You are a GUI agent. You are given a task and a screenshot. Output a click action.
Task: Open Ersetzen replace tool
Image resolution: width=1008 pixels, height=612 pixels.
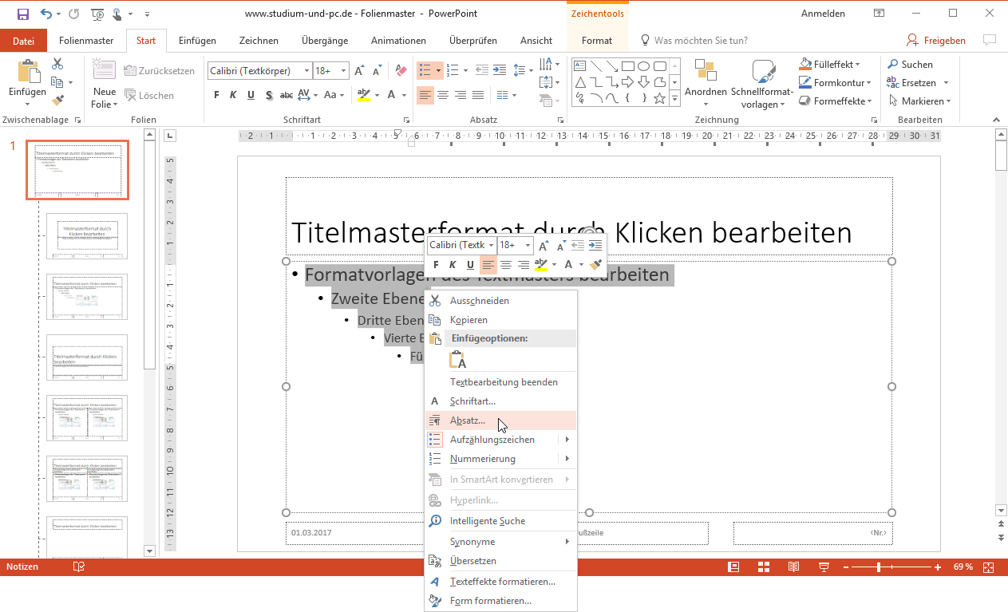pyautogui.click(x=918, y=82)
